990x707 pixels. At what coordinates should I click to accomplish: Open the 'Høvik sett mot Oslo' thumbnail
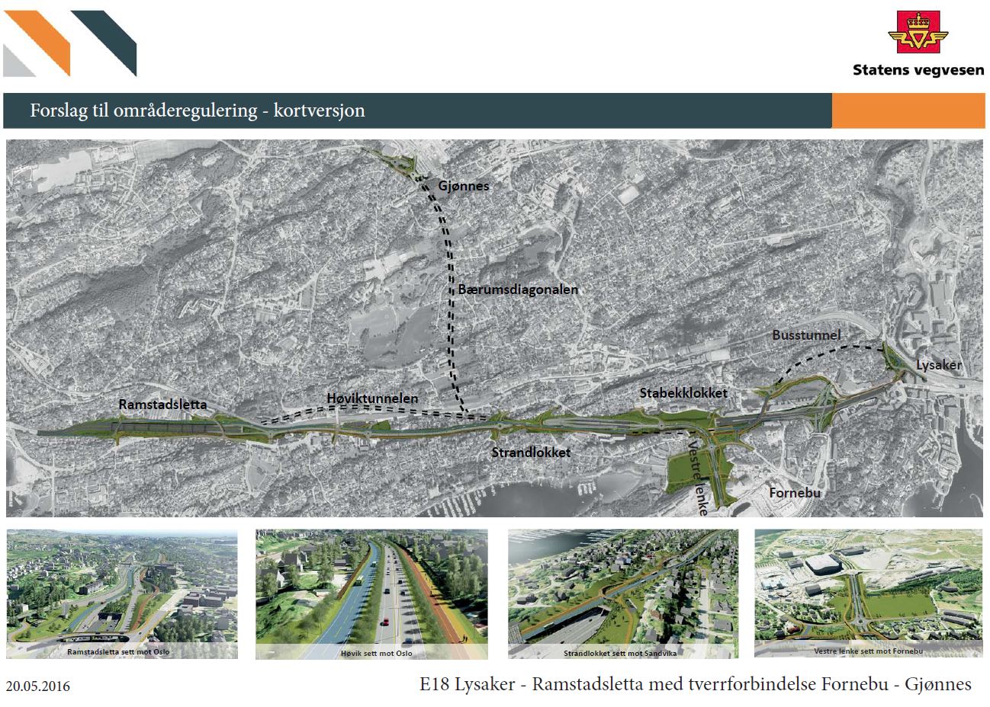coord(371,594)
